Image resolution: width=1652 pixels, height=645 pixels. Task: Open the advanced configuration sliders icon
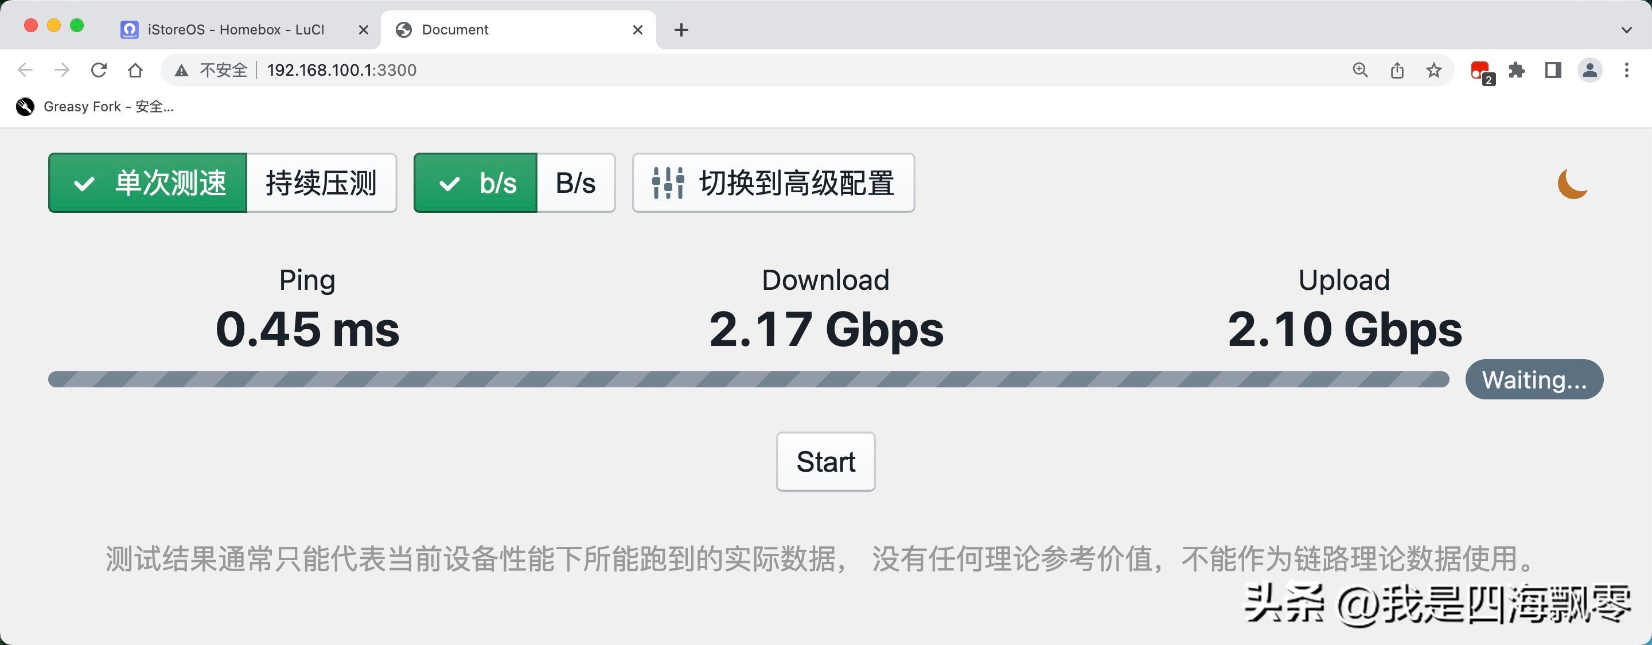(668, 183)
